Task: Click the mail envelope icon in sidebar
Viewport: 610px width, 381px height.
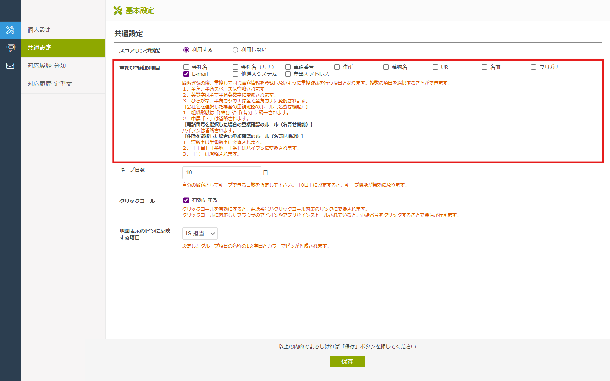Action: 10,66
